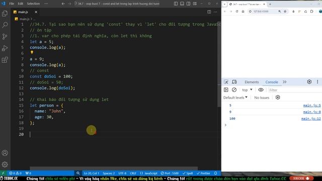The width and height of the screenshot is (322, 181).
Task: Open the Search view in activity bar
Action: click(5, 25)
